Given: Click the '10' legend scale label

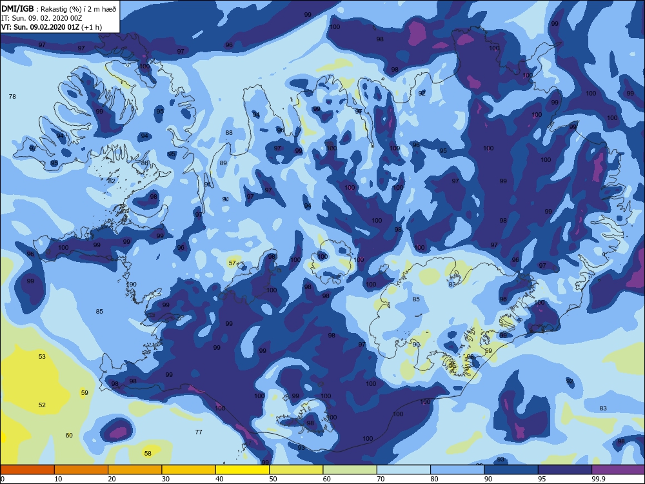Looking at the screenshot, I should (59, 479).
